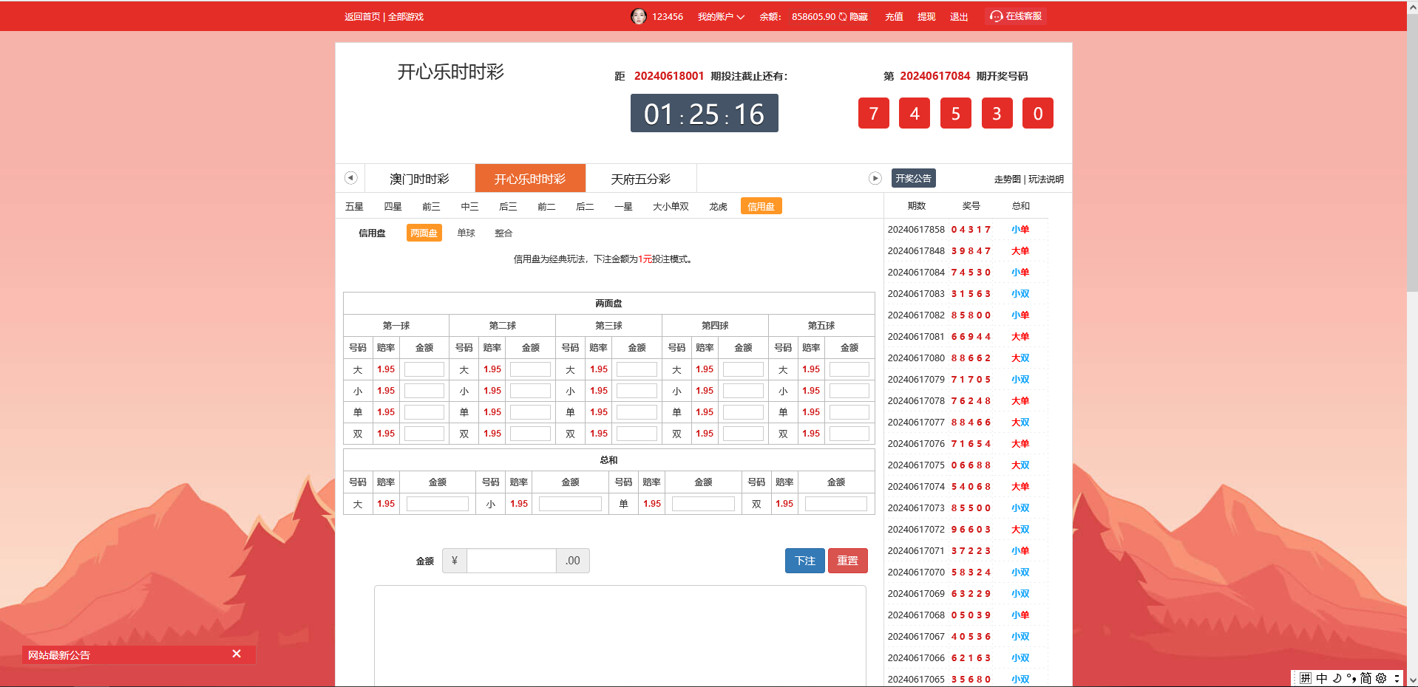Open the IME settings gear icon
The image size is (1418, 687).
(x=1381, y=678)
